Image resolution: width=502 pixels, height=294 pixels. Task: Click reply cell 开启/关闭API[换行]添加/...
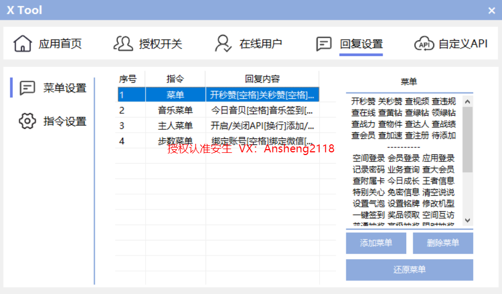click(x=262, y=126)
